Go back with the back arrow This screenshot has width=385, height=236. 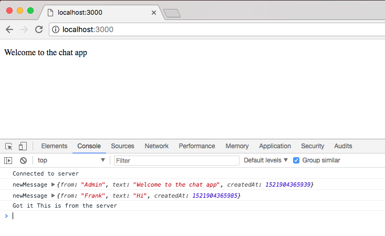pyautogui.click(x=9, y=29)
